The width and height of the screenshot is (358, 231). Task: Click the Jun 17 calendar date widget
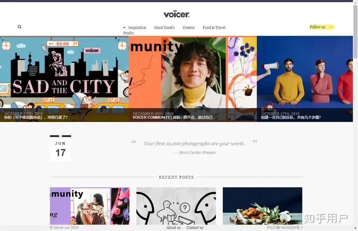[x=61, y=148]
